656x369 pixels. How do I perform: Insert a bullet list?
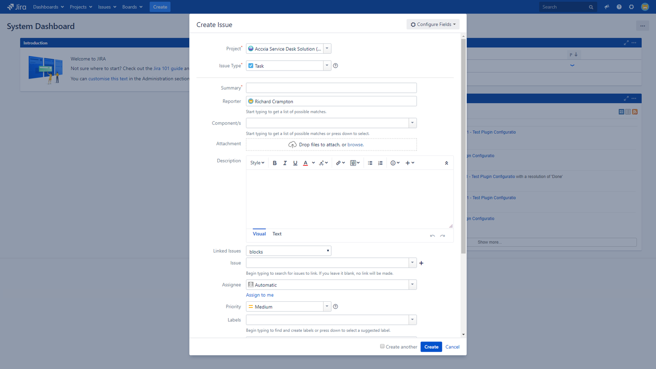[370, 163]
